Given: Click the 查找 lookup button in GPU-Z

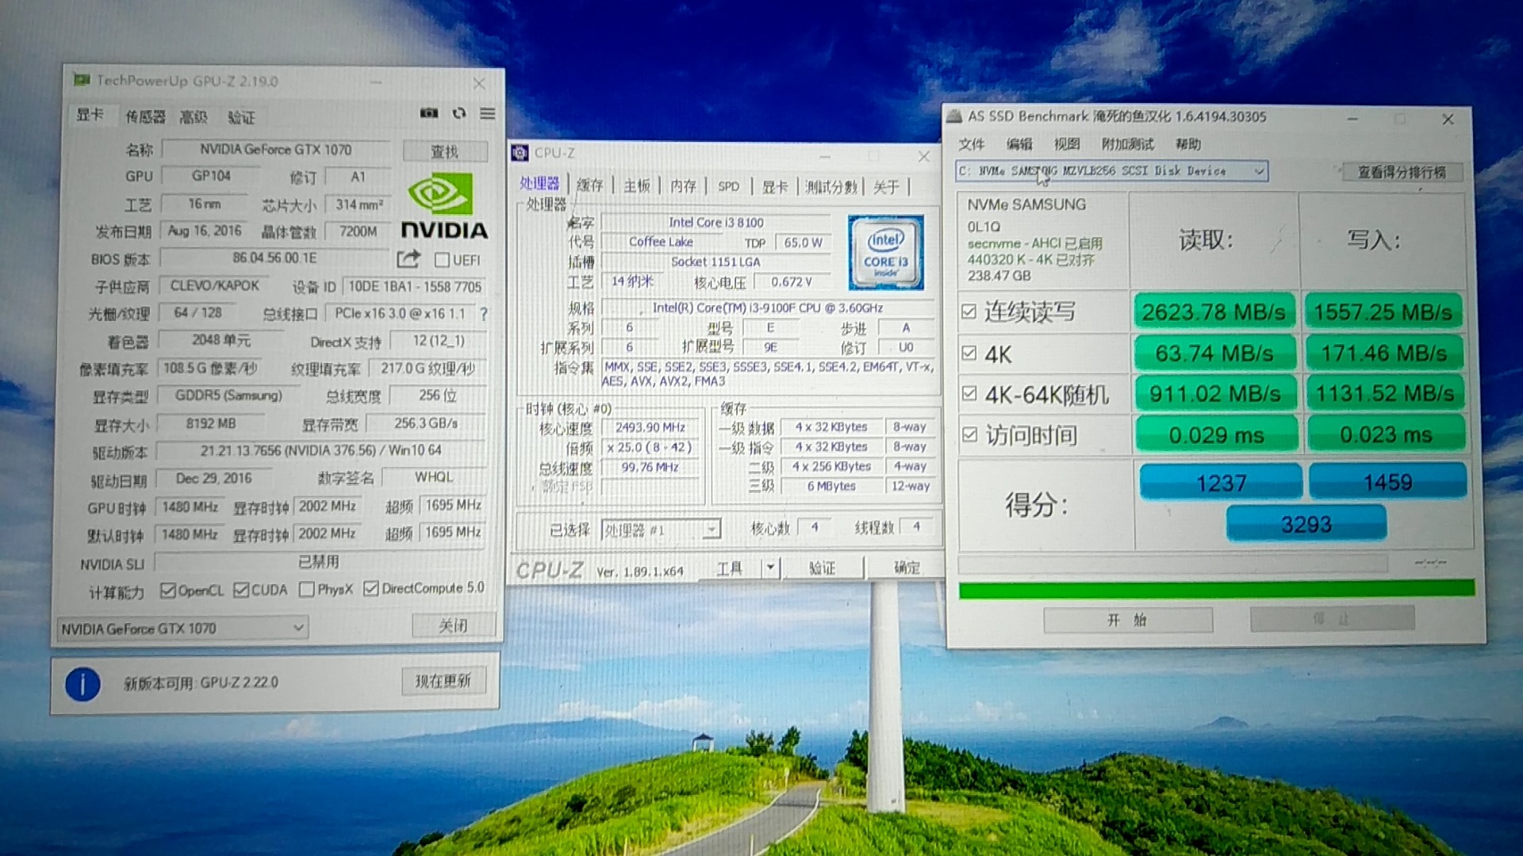Looking at the screenshot, I should click(447, 150).
